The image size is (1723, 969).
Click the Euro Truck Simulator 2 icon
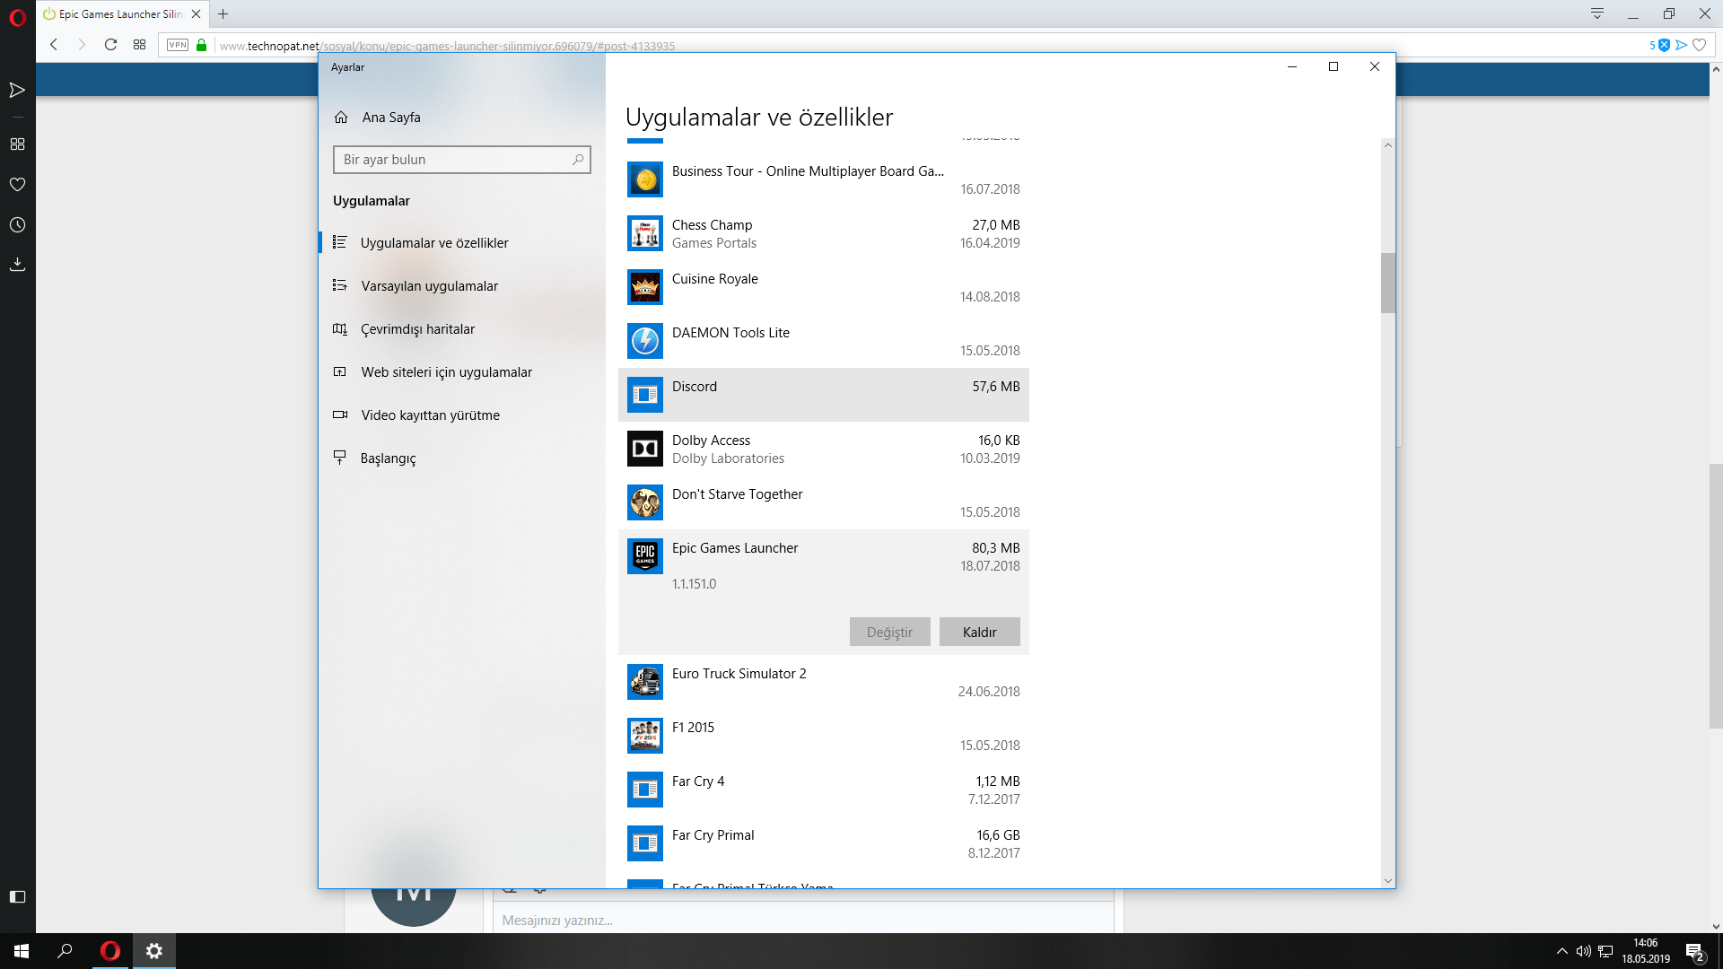[x=644, y=682]
